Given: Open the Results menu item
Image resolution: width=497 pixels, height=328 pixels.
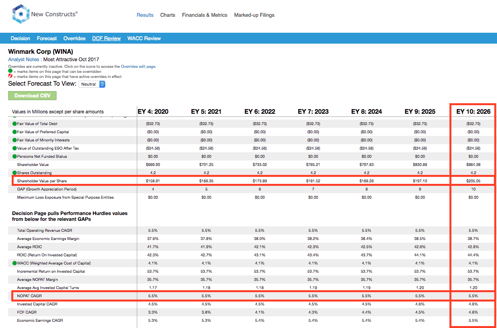Looking at the screenshot, I should pos(145,15).
